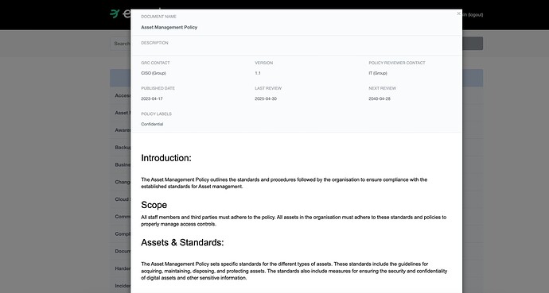
Task: Select the Compliance row in the list
Action: coord(120,233)
